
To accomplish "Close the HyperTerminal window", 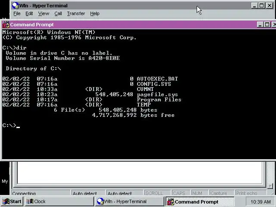I will click(270, 6).
